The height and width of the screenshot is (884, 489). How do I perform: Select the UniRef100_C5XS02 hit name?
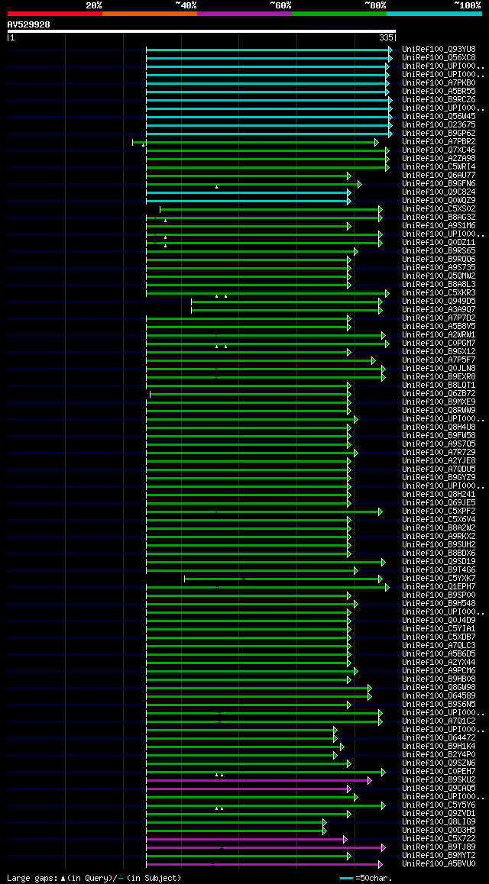tap(439, 209)
